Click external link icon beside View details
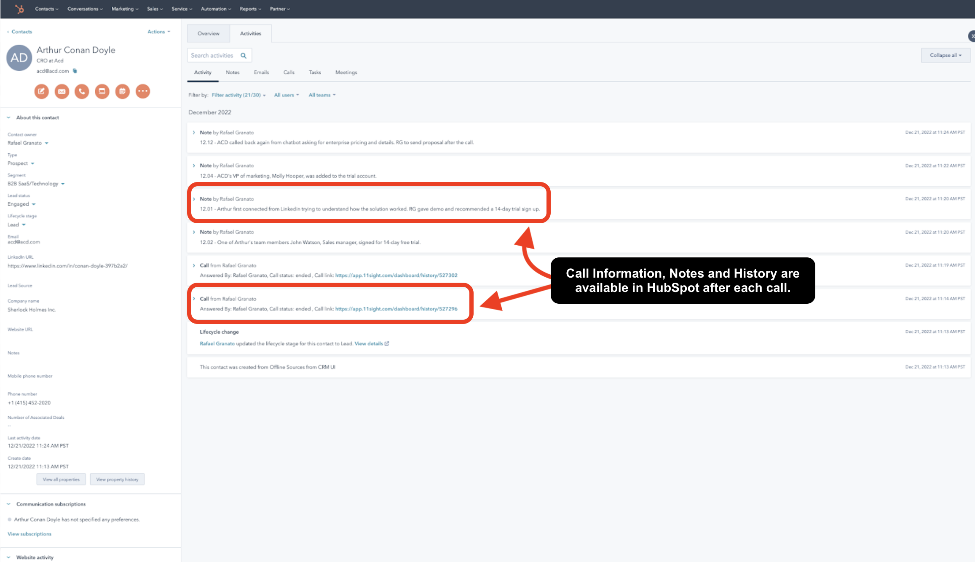975x562 pixels. point(387,343)
